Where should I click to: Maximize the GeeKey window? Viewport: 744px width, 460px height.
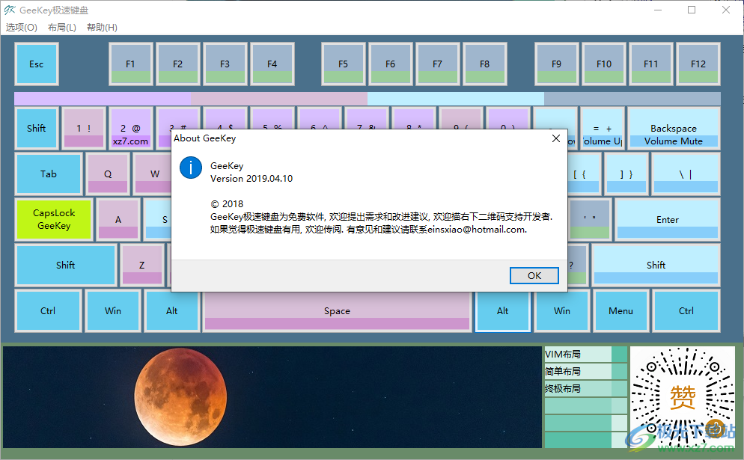pos(692,10)
